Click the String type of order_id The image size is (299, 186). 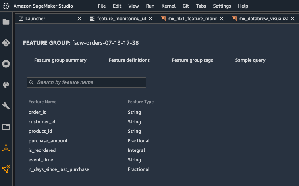(134, 112)
